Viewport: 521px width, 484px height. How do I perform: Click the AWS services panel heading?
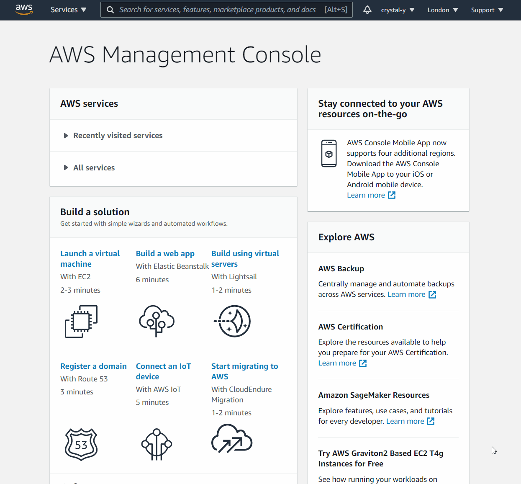(x=89, y=103)
